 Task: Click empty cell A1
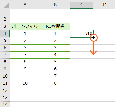25,12
